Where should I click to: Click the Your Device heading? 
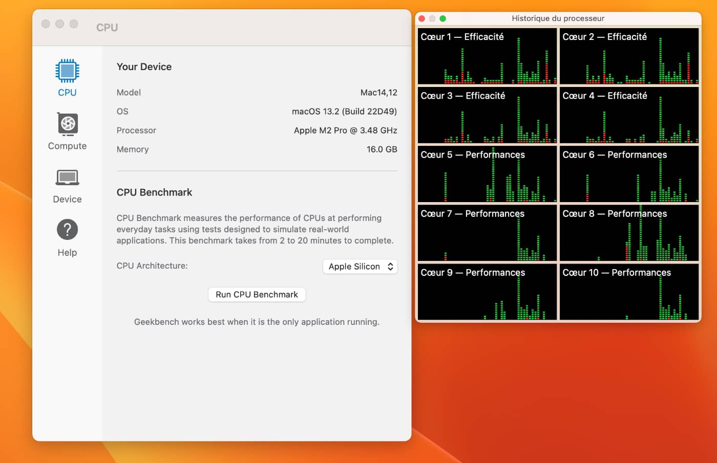point(144,67)
